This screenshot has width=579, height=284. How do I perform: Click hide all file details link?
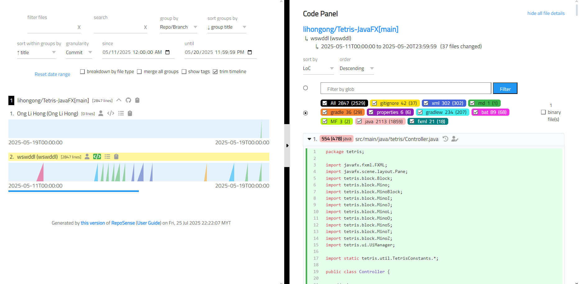(x=546, y=13)
